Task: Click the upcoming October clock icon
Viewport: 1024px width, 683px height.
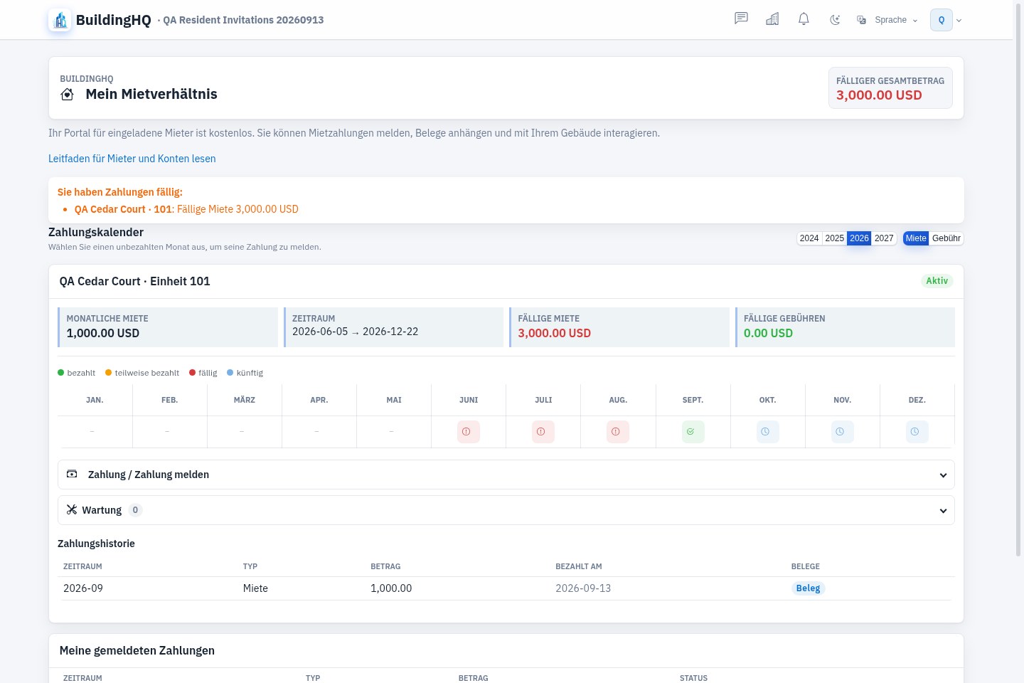Action: 768,432
